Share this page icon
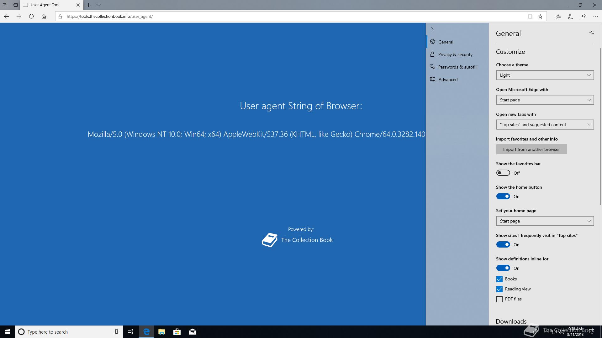Image resolution: width=602 pixels, height=338 pixels. coord(583,17)
